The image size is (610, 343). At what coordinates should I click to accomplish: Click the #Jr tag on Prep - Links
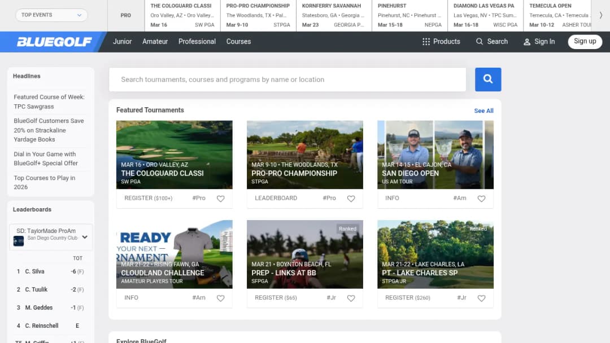(x=331, y=297)
